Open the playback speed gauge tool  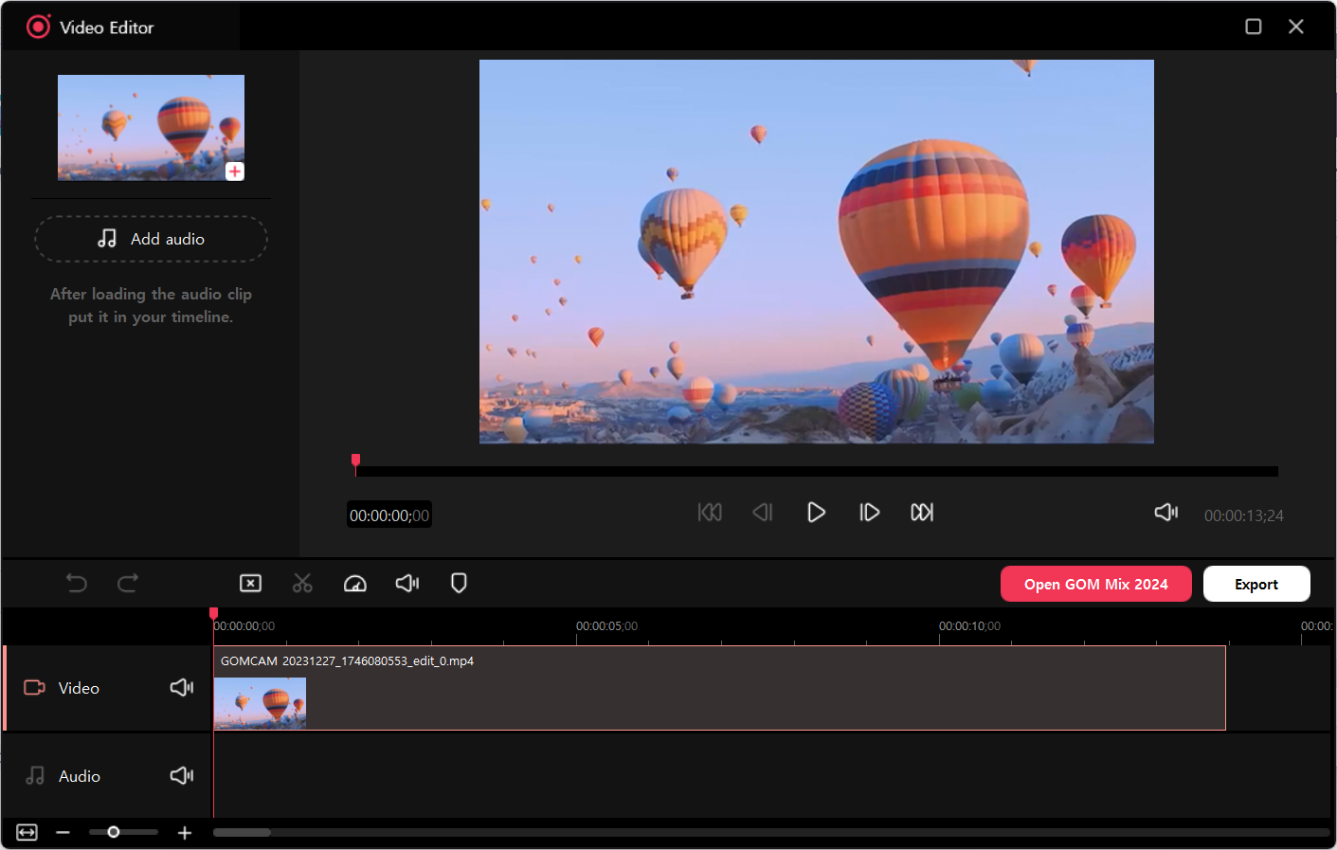(354, 583)
